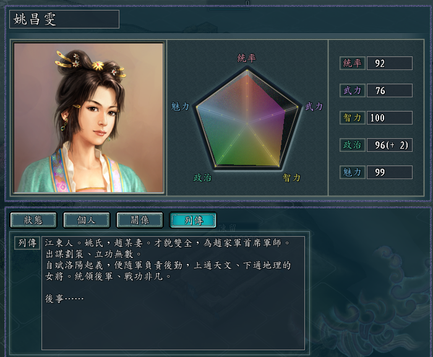Screen dimensions: 433x357
Task: Click the character name box 姚昌雯
Action: (64, 19)
